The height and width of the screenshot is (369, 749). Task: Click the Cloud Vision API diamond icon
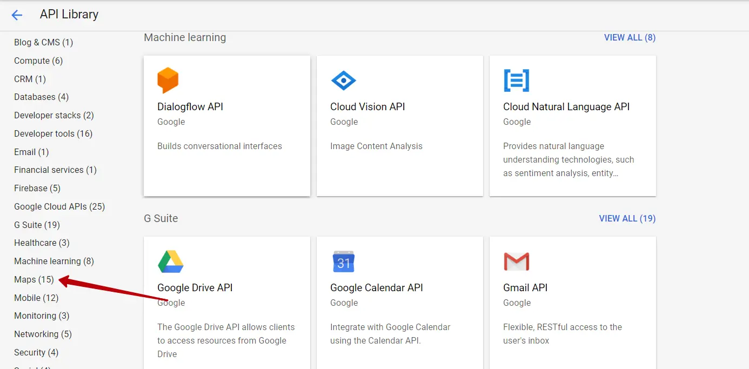(344, 80)
